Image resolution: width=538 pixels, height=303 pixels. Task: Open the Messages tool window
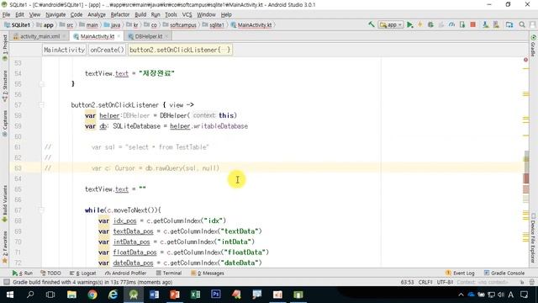[208, 273]
